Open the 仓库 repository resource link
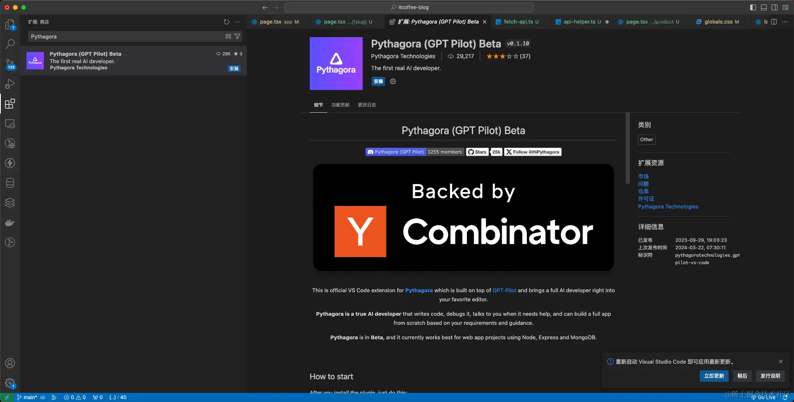 (x=643, y=191)
